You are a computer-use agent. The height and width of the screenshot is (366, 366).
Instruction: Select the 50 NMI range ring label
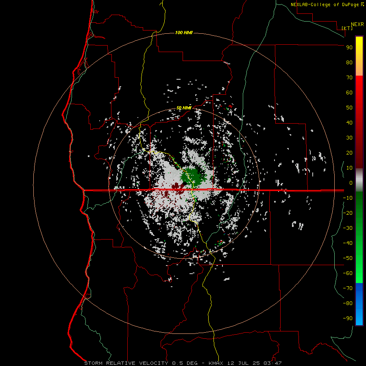click(184, 108)
